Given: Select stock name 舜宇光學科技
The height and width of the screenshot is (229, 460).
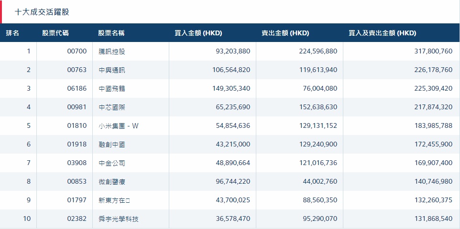Looking at the screenshot, I should tap(118, 219).
